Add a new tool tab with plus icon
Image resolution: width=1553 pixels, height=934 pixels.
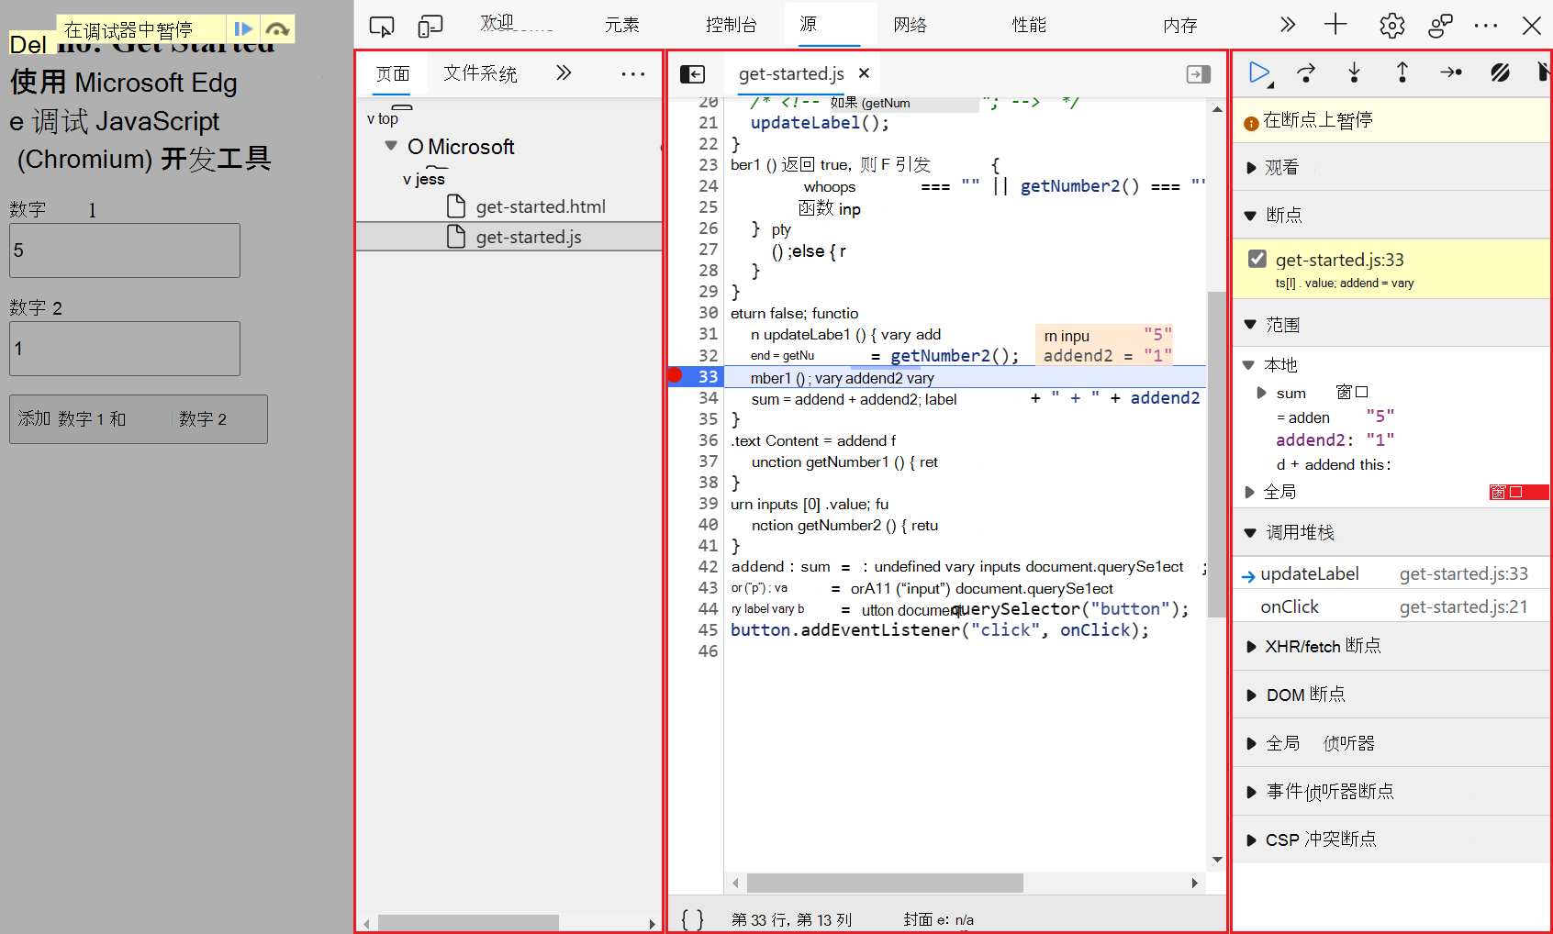tap(1335, 25)
